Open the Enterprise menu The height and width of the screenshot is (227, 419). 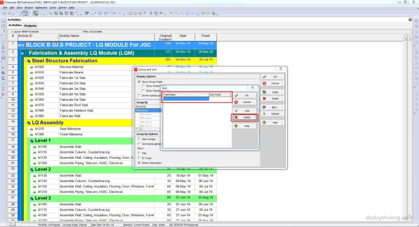pyautogui.click(x=41, y=8)
